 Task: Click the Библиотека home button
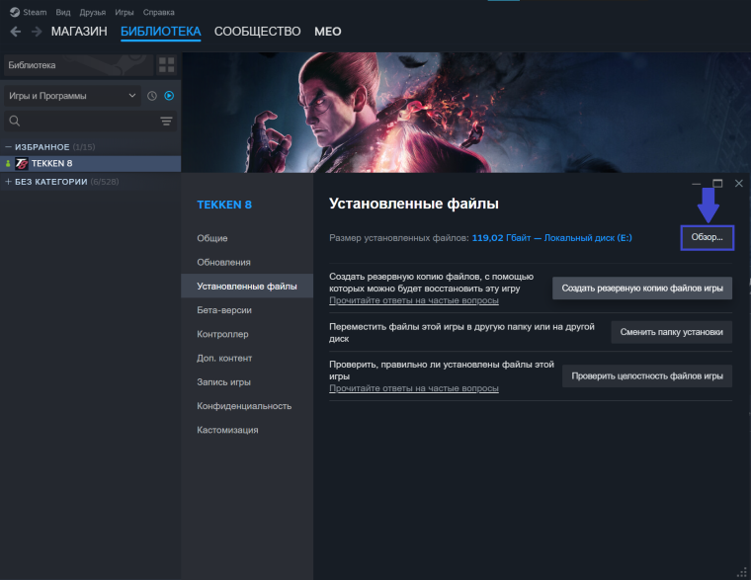pos(79,65)
